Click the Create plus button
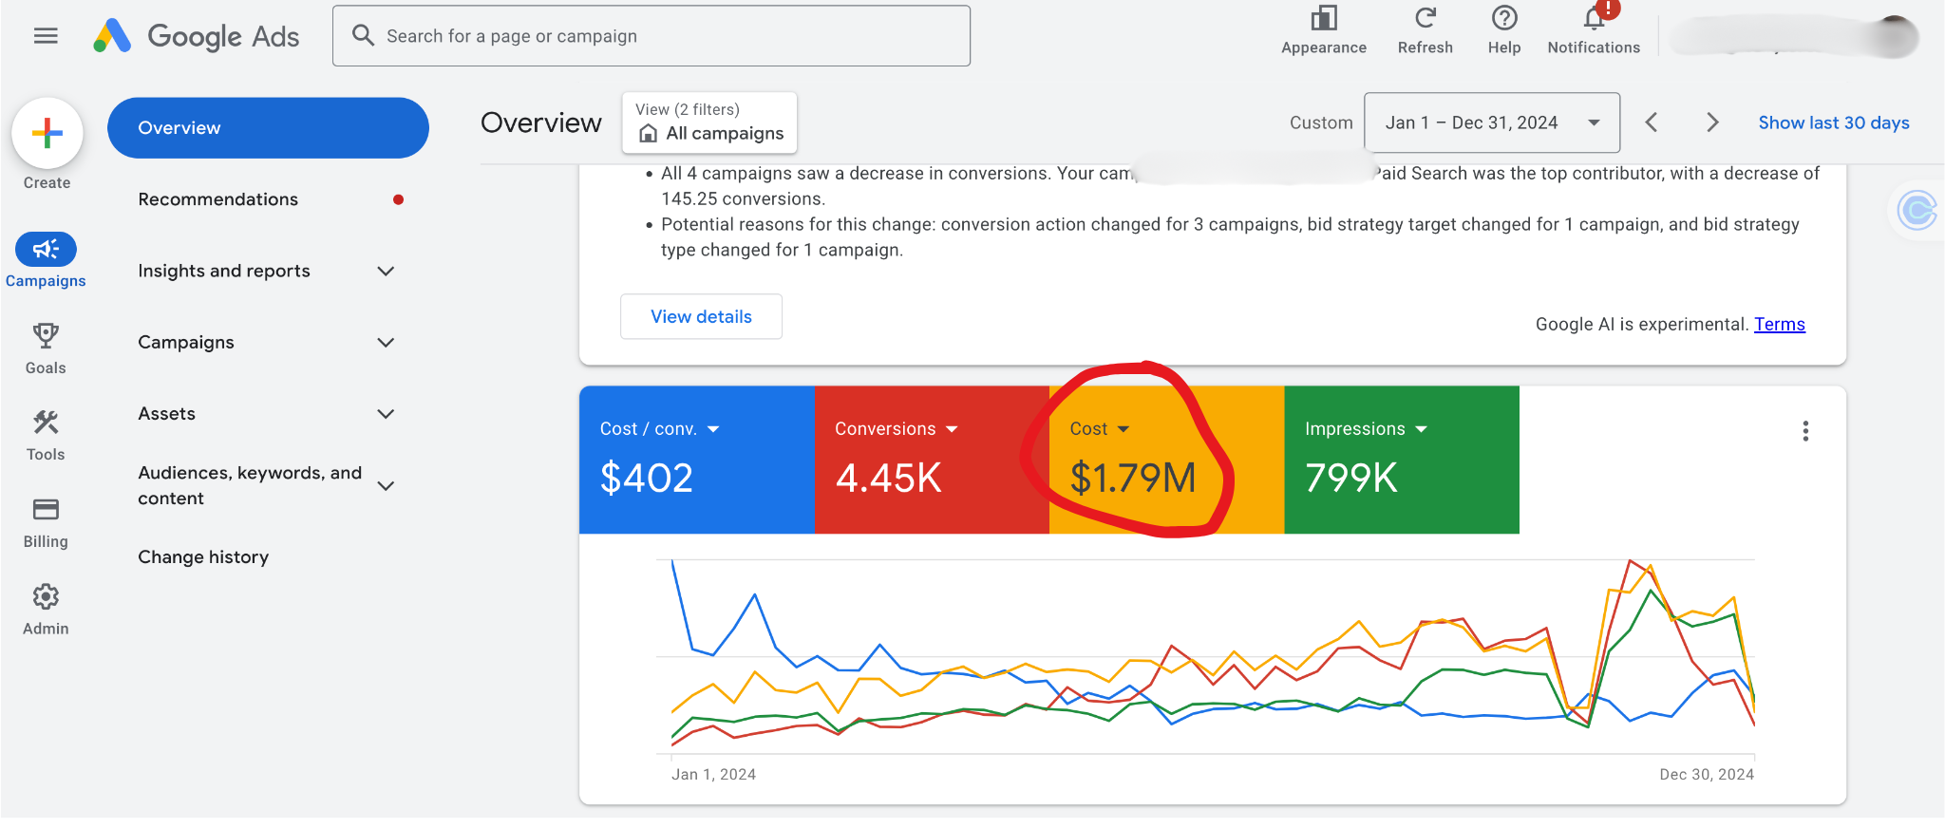Image resolution: width=1945 pixels, height=828 pixels. click(x=47, y=134)
